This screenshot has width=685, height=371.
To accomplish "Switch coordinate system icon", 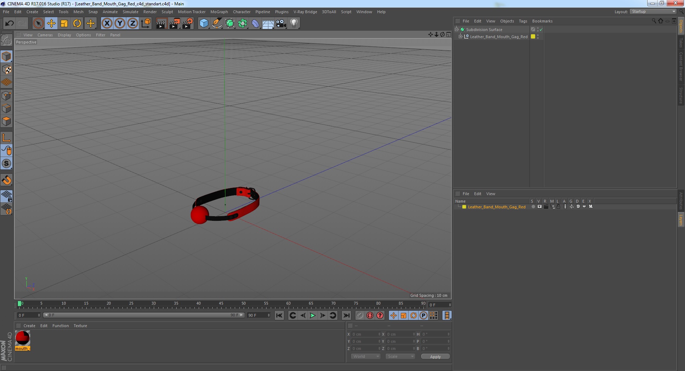I will click(x=146, y=24).
